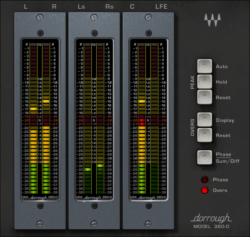Click the Ls channel label
The width and height of the screenshot is (250, 237).
tap(81, 7)
